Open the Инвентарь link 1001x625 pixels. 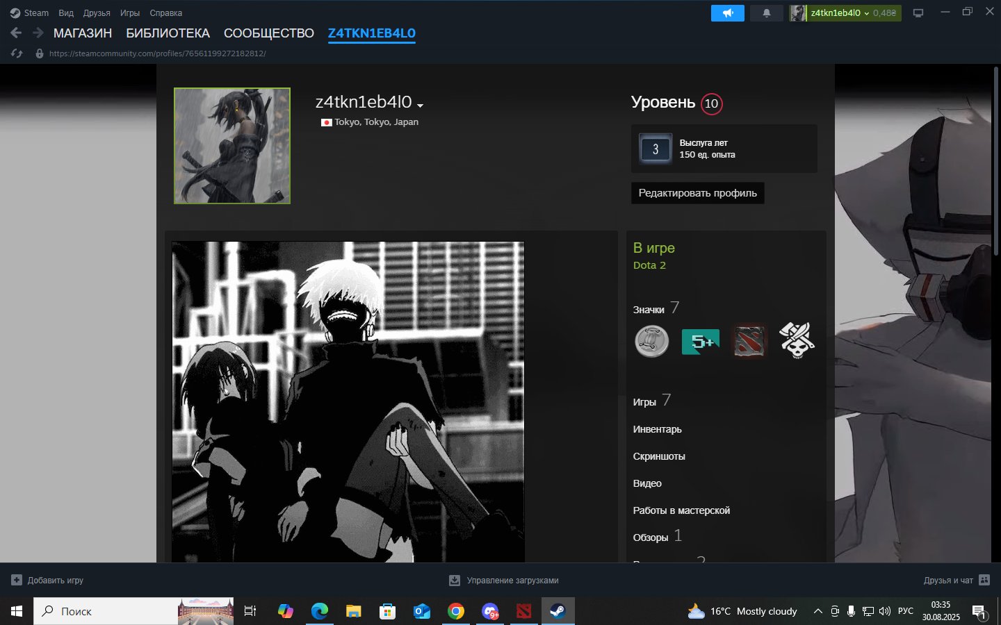[657, 429]
